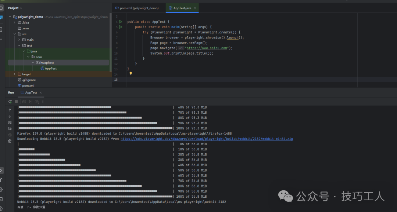
Task: Select the AppTest tab in Run panel
Action: pyautogui.click(x=31, y=93)
